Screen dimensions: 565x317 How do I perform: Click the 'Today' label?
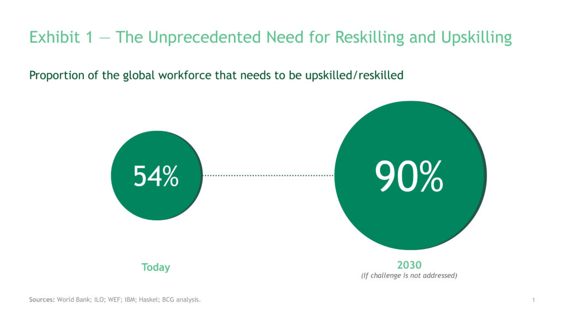click(156, 267)
